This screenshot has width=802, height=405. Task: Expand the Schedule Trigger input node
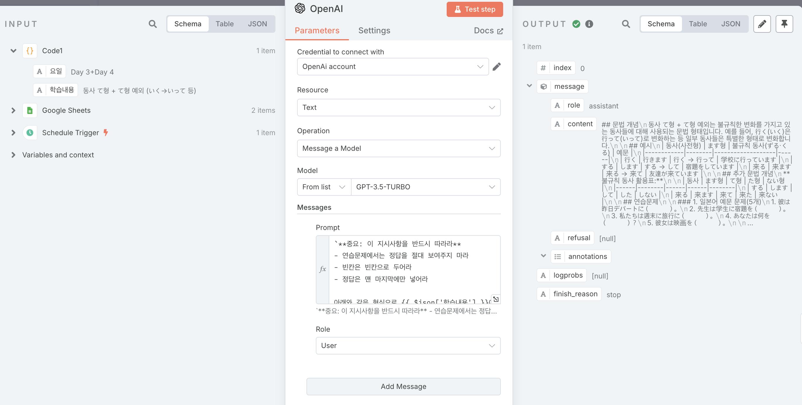point(13,133)
